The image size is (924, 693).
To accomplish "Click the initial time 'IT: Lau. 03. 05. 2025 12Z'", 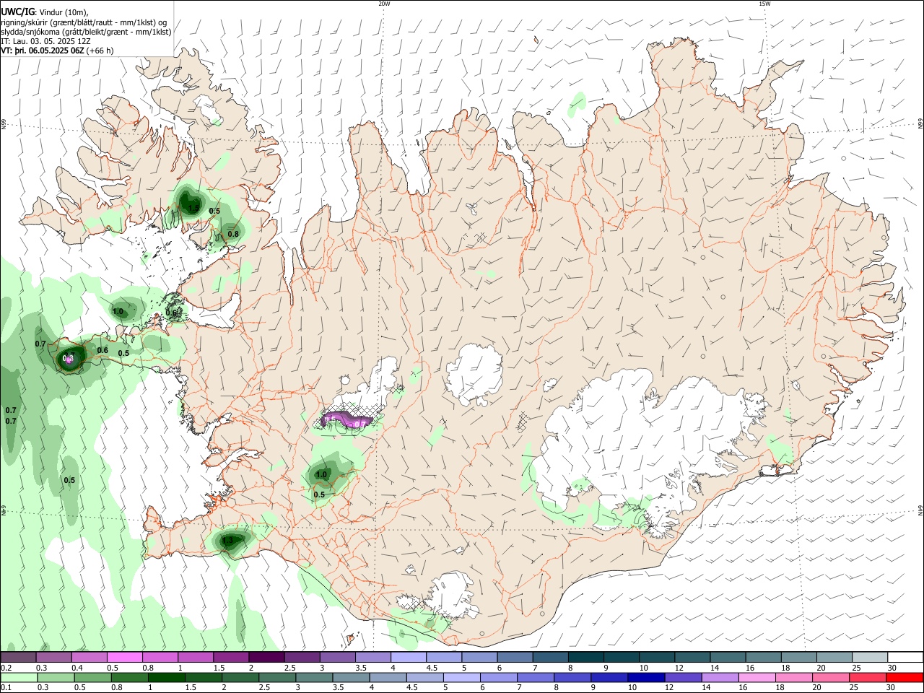I will (45, 41).
